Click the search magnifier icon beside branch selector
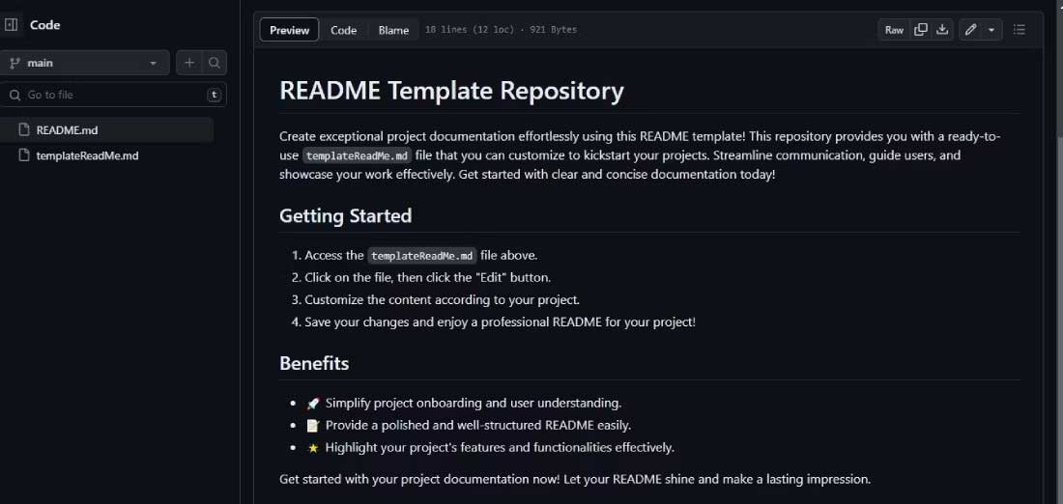 tap(215, 63)
